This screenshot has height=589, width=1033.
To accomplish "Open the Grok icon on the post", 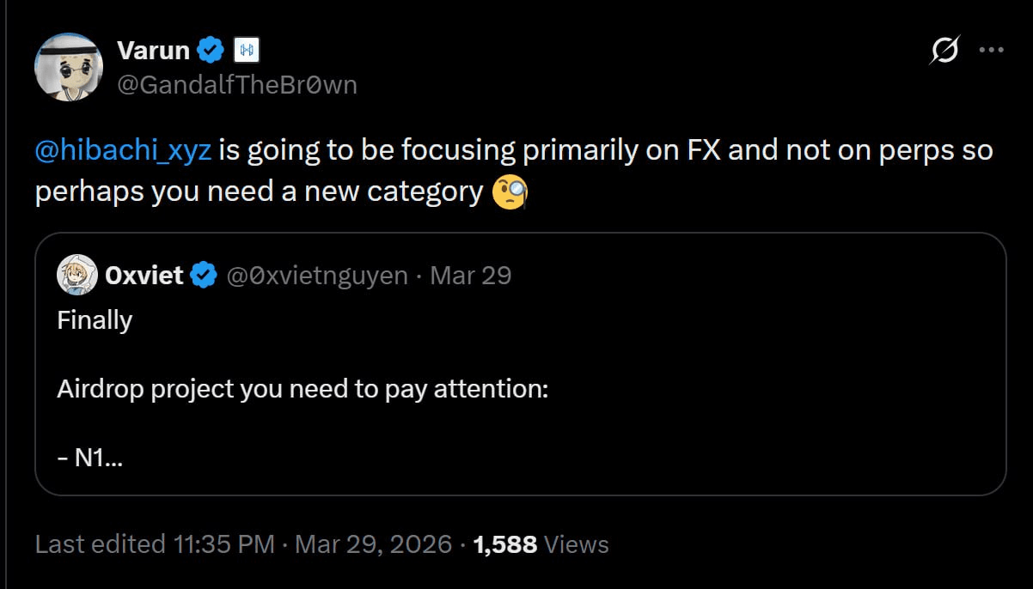I will [x=944, y=51].
